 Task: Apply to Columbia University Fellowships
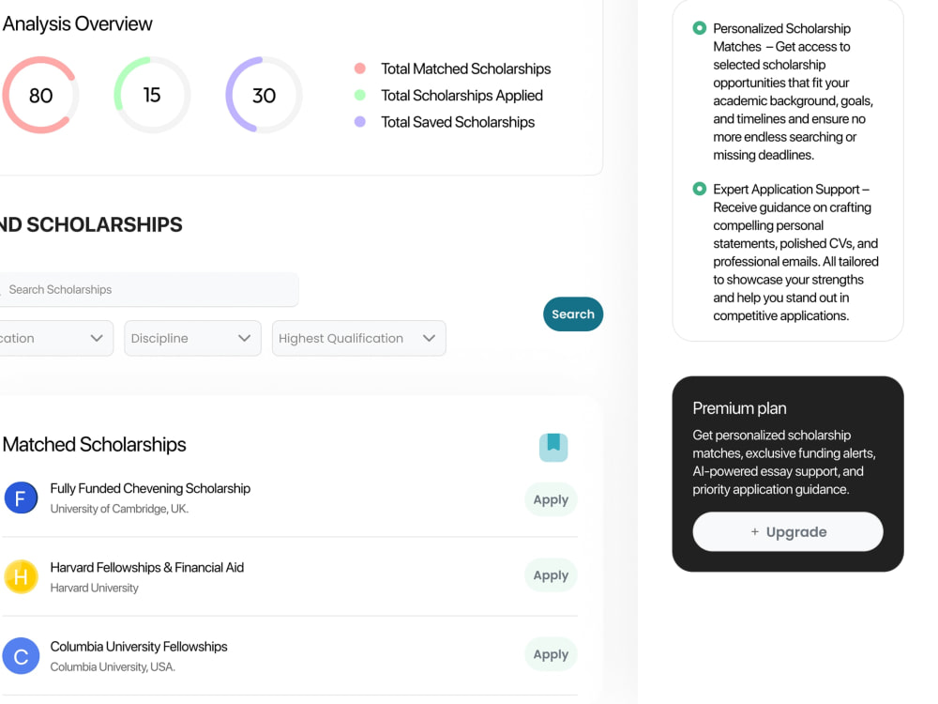click(x=551, y=654)
